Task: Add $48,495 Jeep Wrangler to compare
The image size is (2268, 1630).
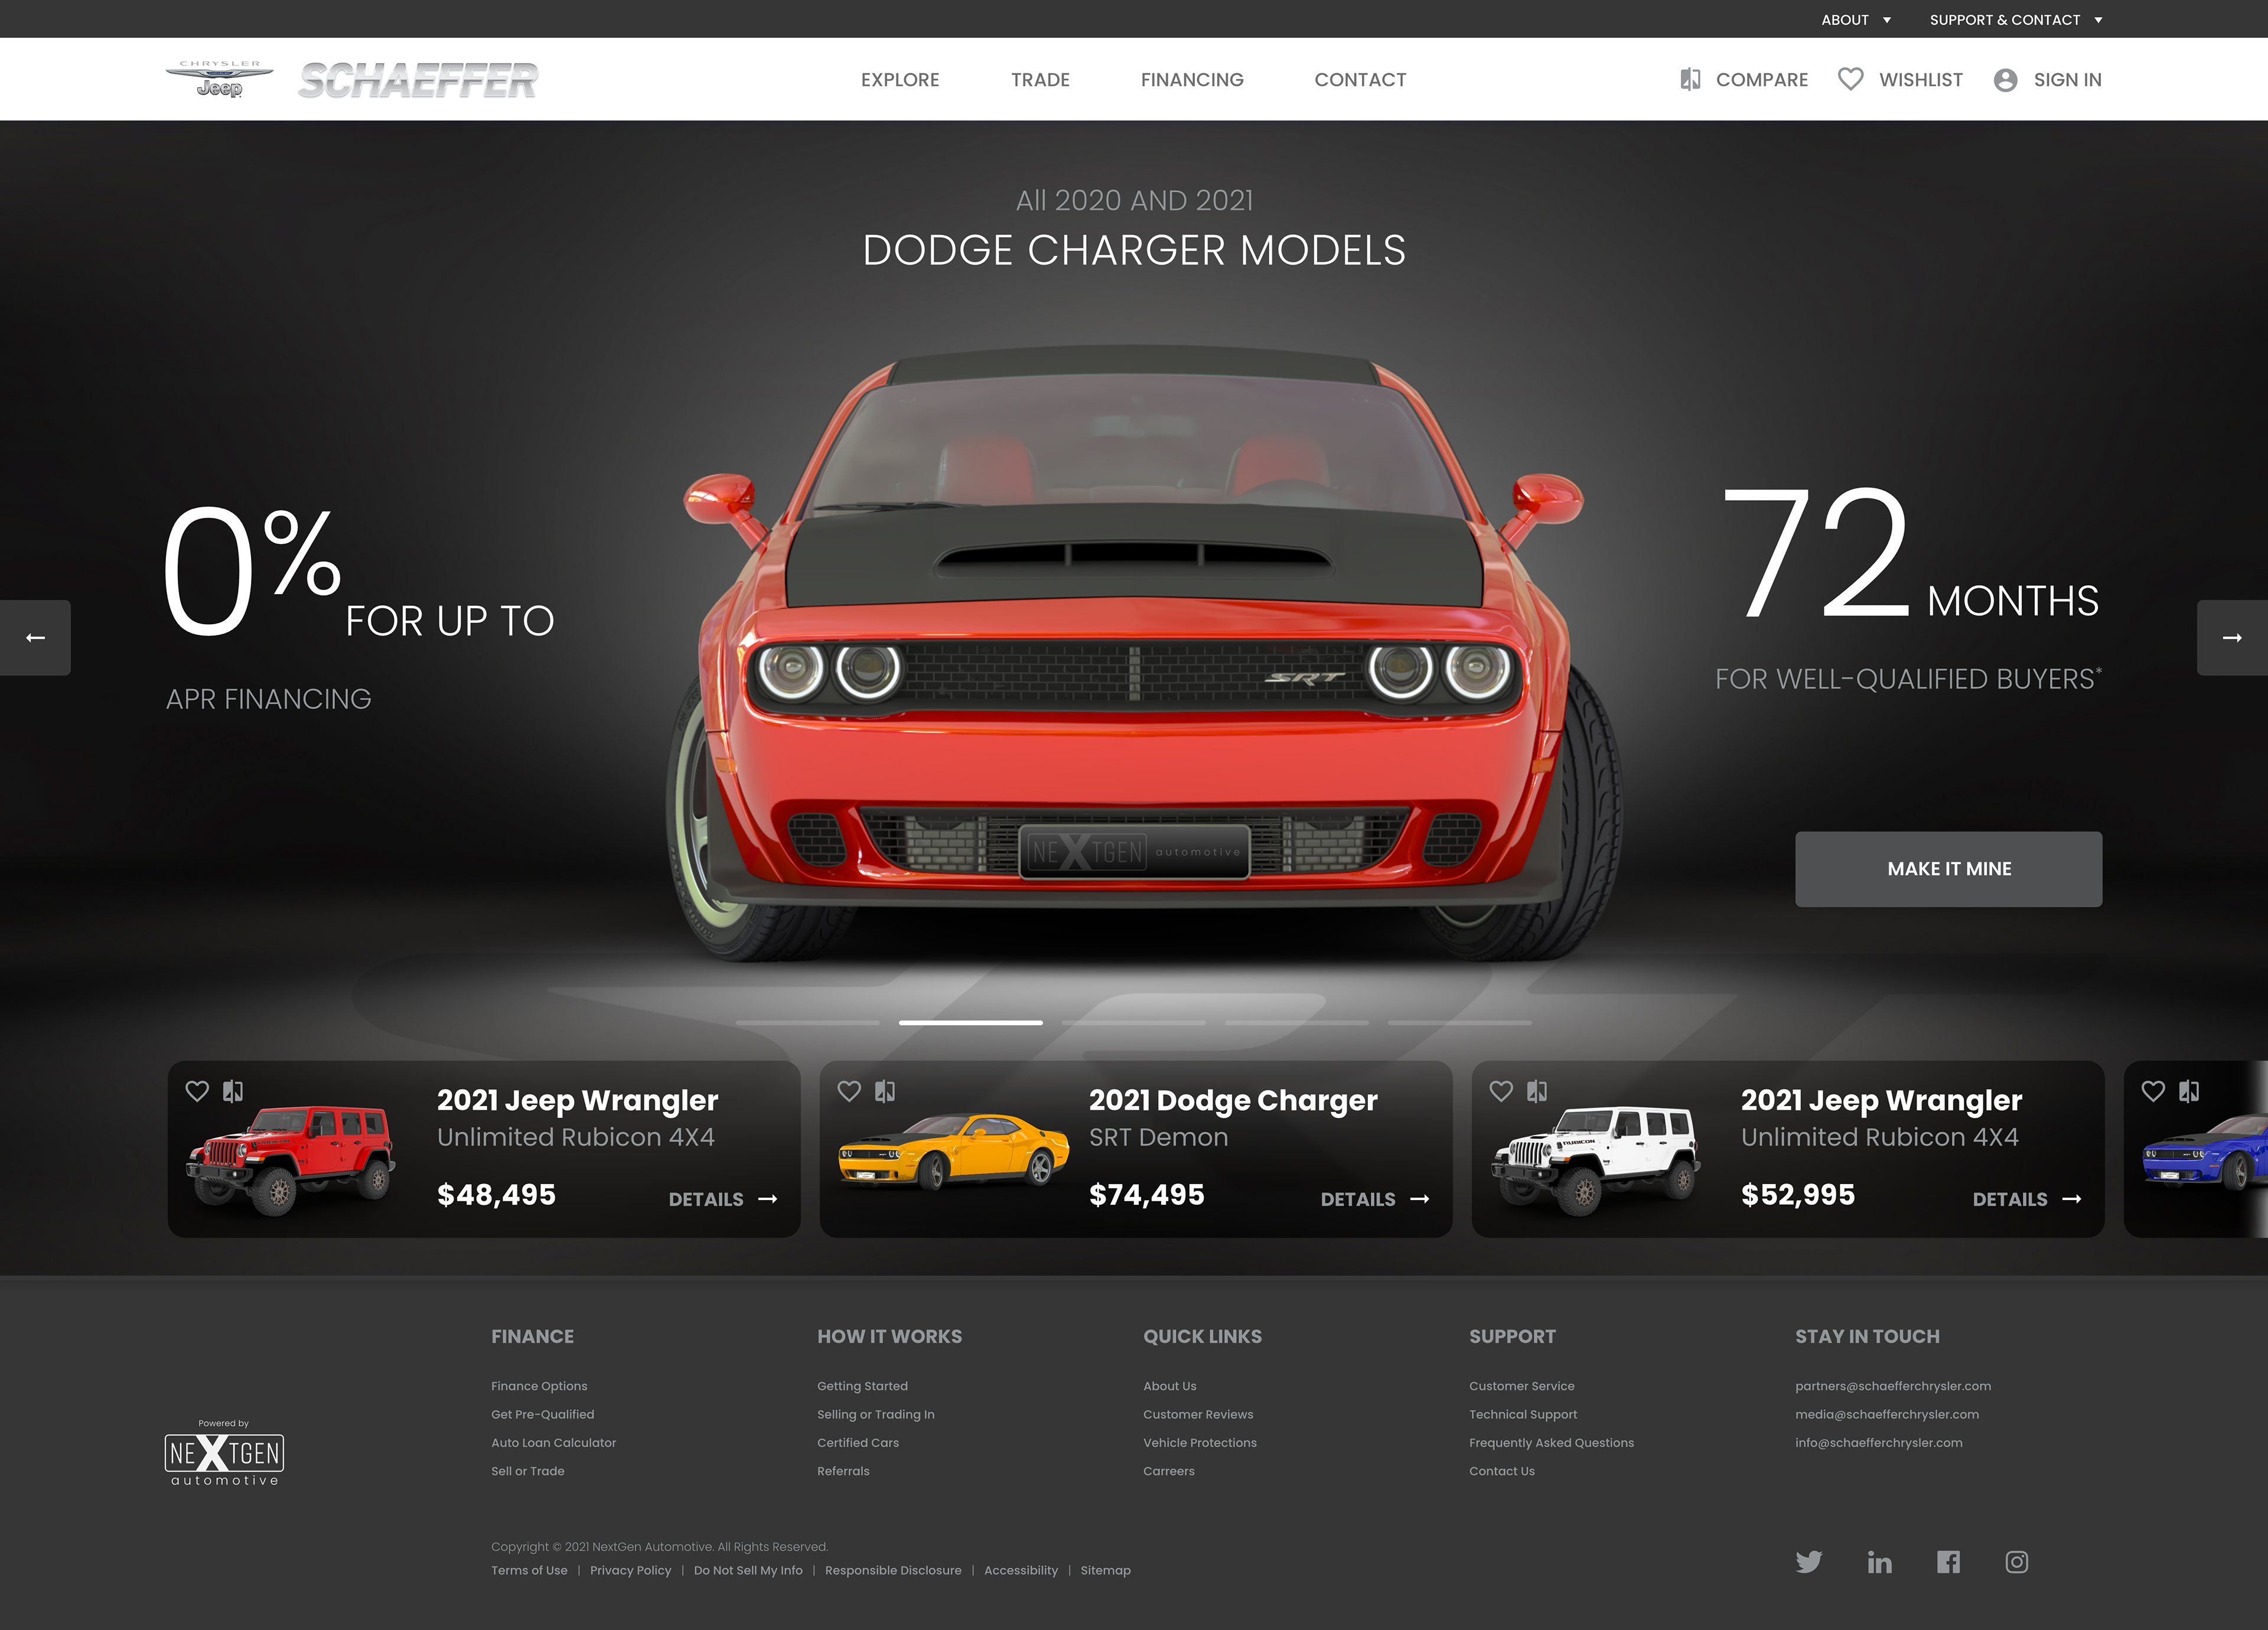Action: point(233,1091)
